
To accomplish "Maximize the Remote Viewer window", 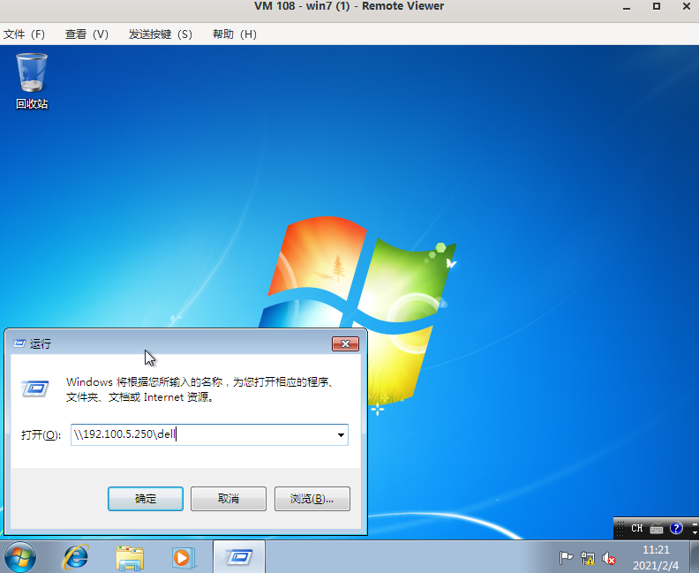I will [657, 6].
